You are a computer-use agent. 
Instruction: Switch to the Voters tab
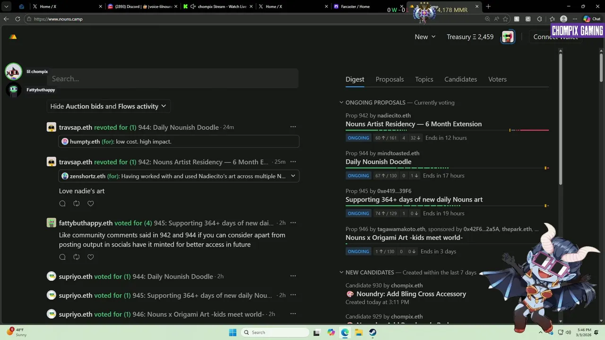tap(497, 79)
